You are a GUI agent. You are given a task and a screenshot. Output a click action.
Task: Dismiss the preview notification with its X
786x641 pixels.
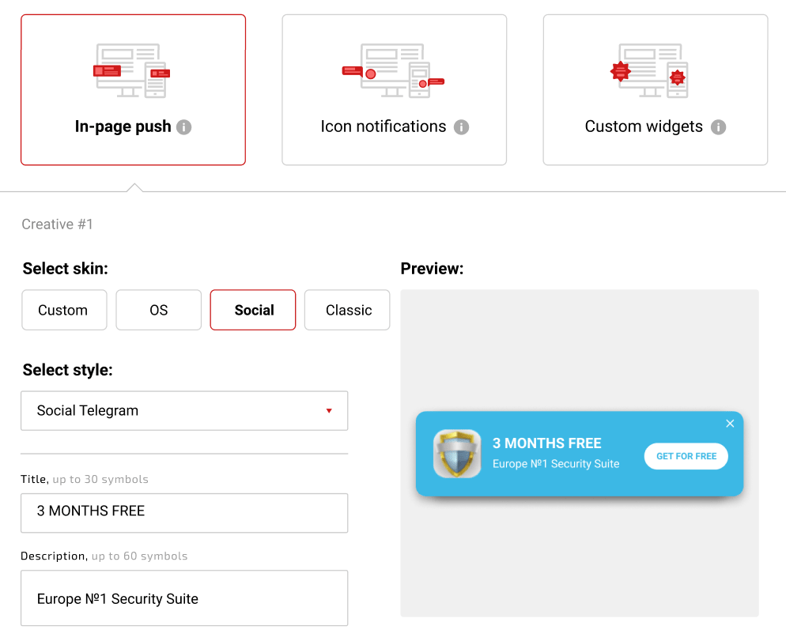(730, 424)
